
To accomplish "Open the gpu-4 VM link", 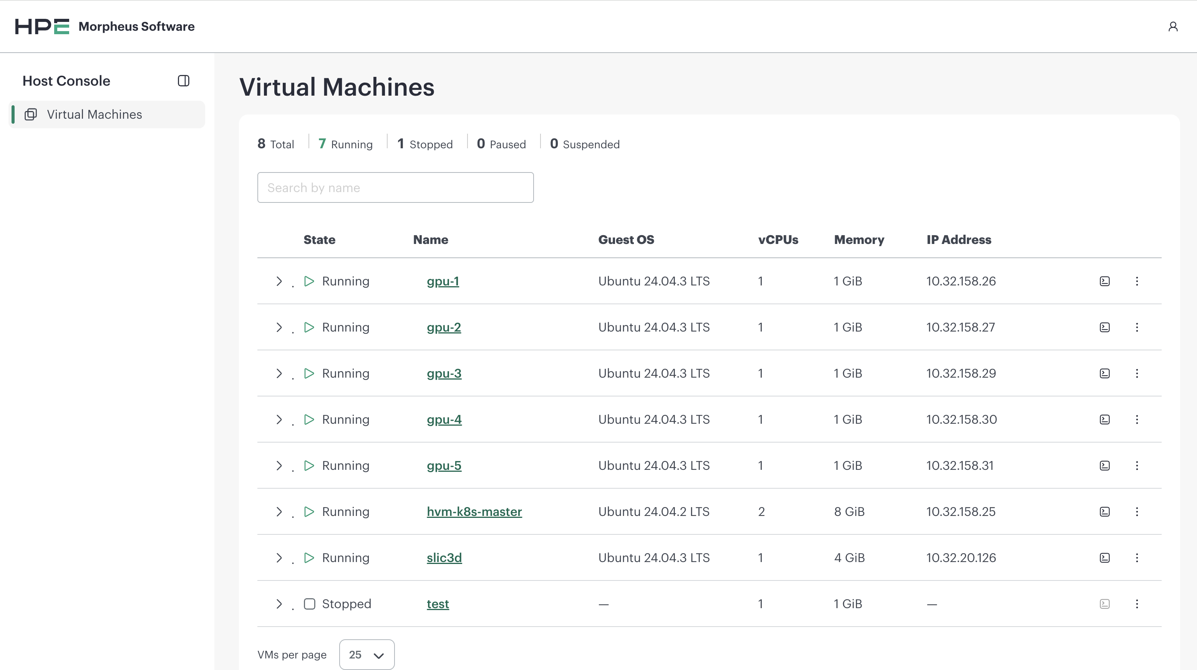I will (444, 420).
